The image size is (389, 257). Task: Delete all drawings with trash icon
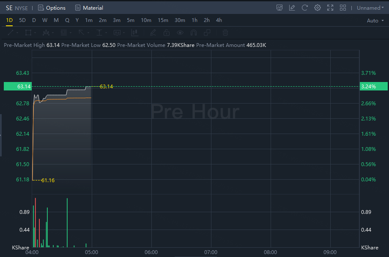coord(225,33)
